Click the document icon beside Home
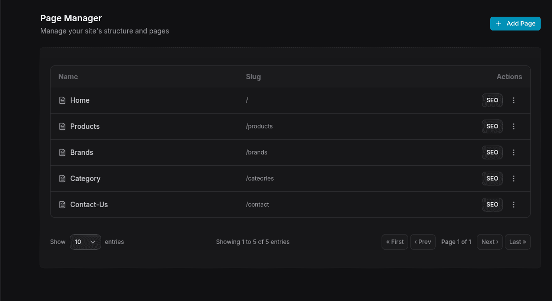552x301 pixels. (62, 100)
